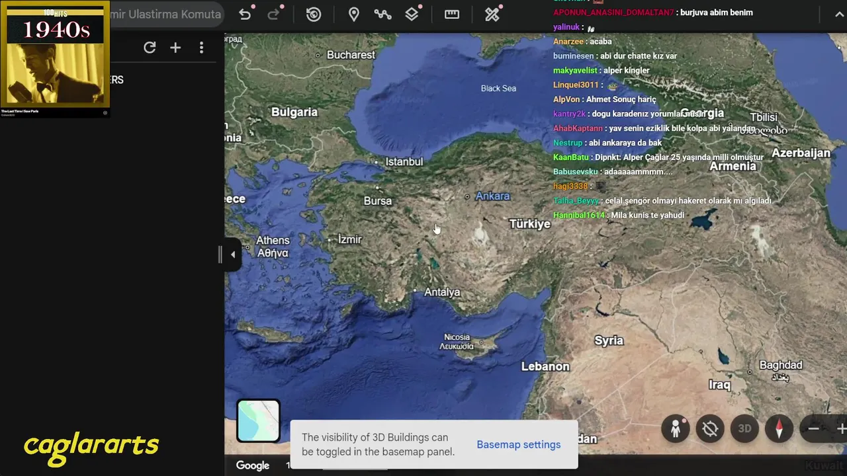This screenshot has height=476, width=847.
Task: Add a new item with plus icon
Action: pos(175,48)
